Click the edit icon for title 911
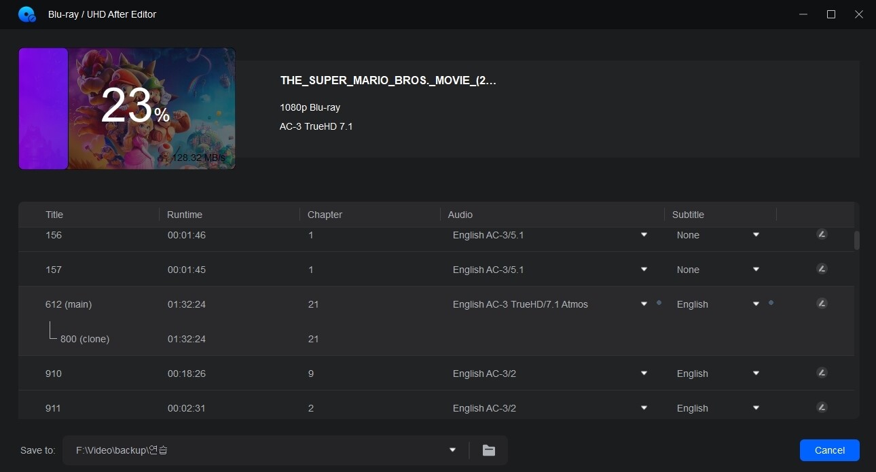Viewport: 876px width, 472px height. point(822,407)
